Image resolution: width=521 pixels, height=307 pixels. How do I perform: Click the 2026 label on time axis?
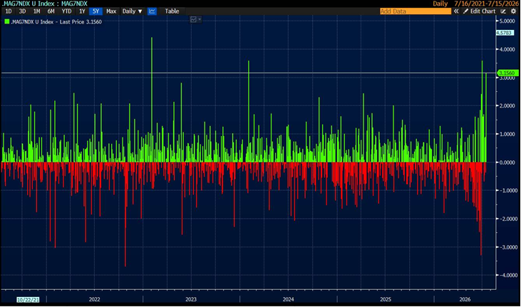coord(465,299)
